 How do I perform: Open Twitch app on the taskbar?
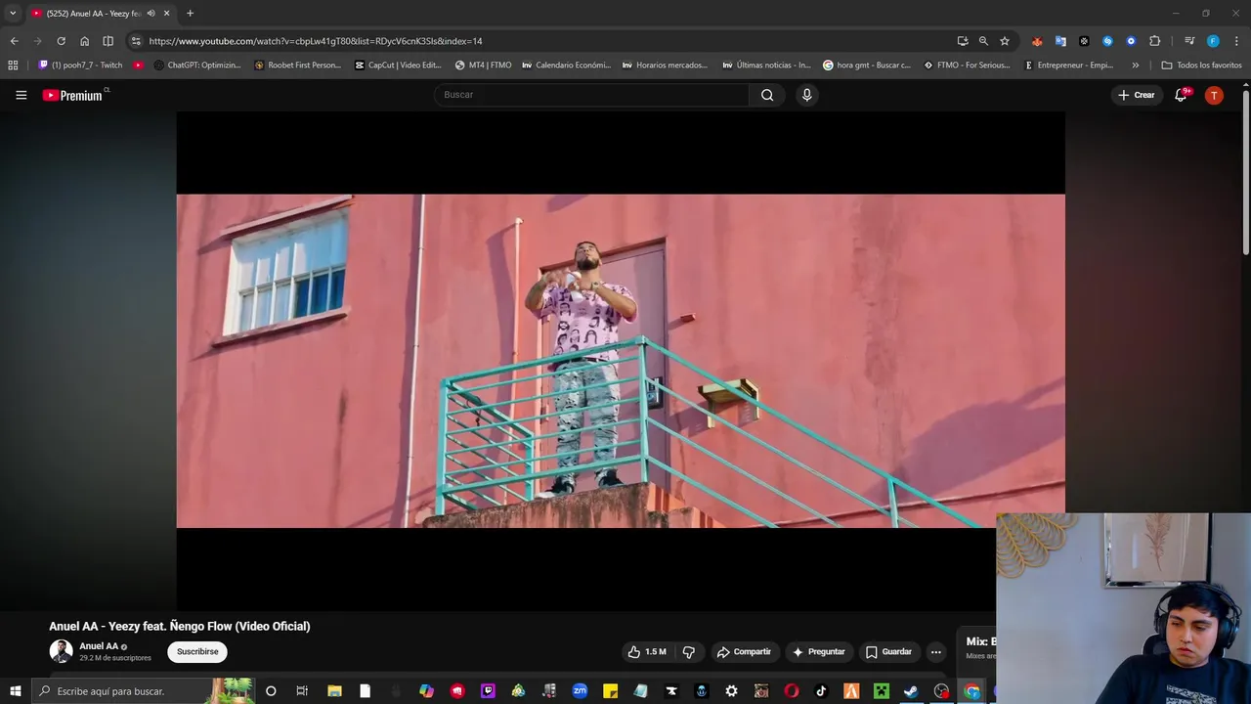pos(488,691)
